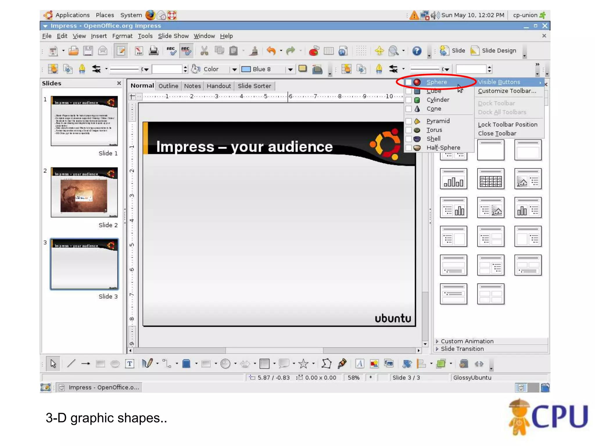
Task: Export directly as PDF icon
Action: pos(139,51)
